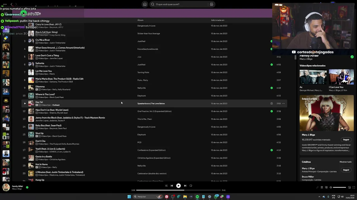Open the lyrics microphone icon in the player
Image resolution: width=357 pixels, height=200 pixels.
pos(317,187)
